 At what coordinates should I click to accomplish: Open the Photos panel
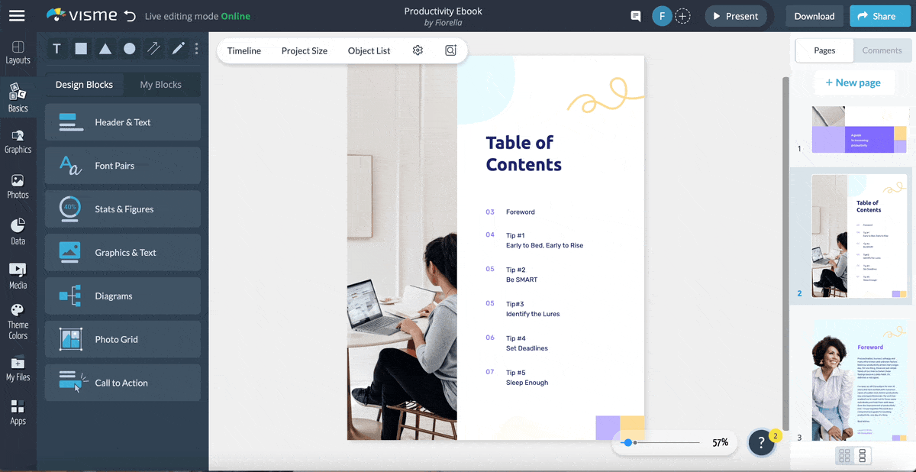coord(18,183)
